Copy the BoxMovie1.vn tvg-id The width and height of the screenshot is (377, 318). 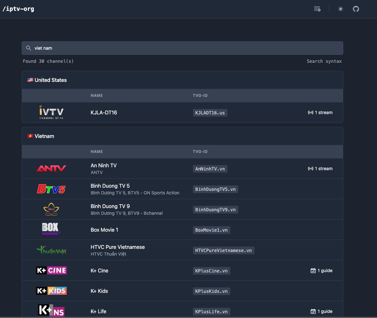[211, 230]
